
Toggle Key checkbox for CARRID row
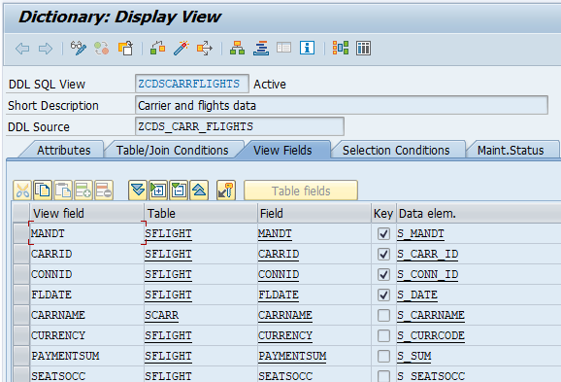tap(383, 254)
